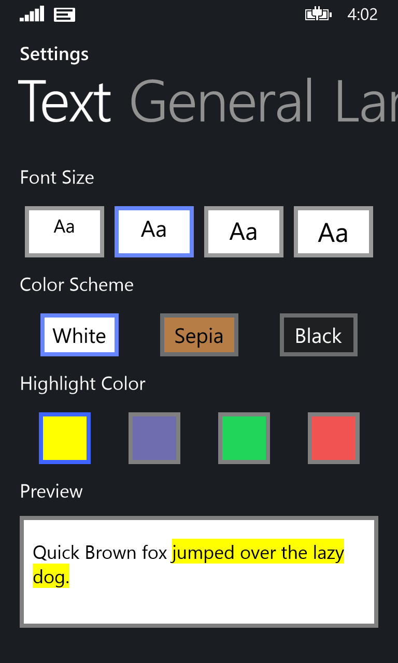Select the Sepia color scheme
Screen dimensions: 398x663
[x=199, y=335]
